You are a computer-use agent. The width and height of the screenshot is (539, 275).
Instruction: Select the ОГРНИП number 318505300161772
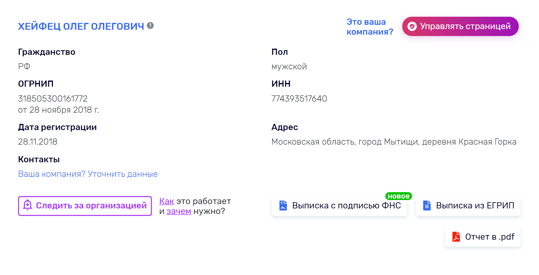(x=53, y=98)
